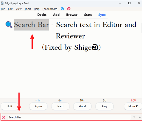
Task: Open the Stats screen
Action: click(x=88, y=15)
